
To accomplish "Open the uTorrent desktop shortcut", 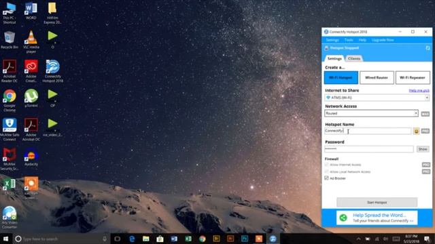I will pyautogui.click(x=31, y=98).
